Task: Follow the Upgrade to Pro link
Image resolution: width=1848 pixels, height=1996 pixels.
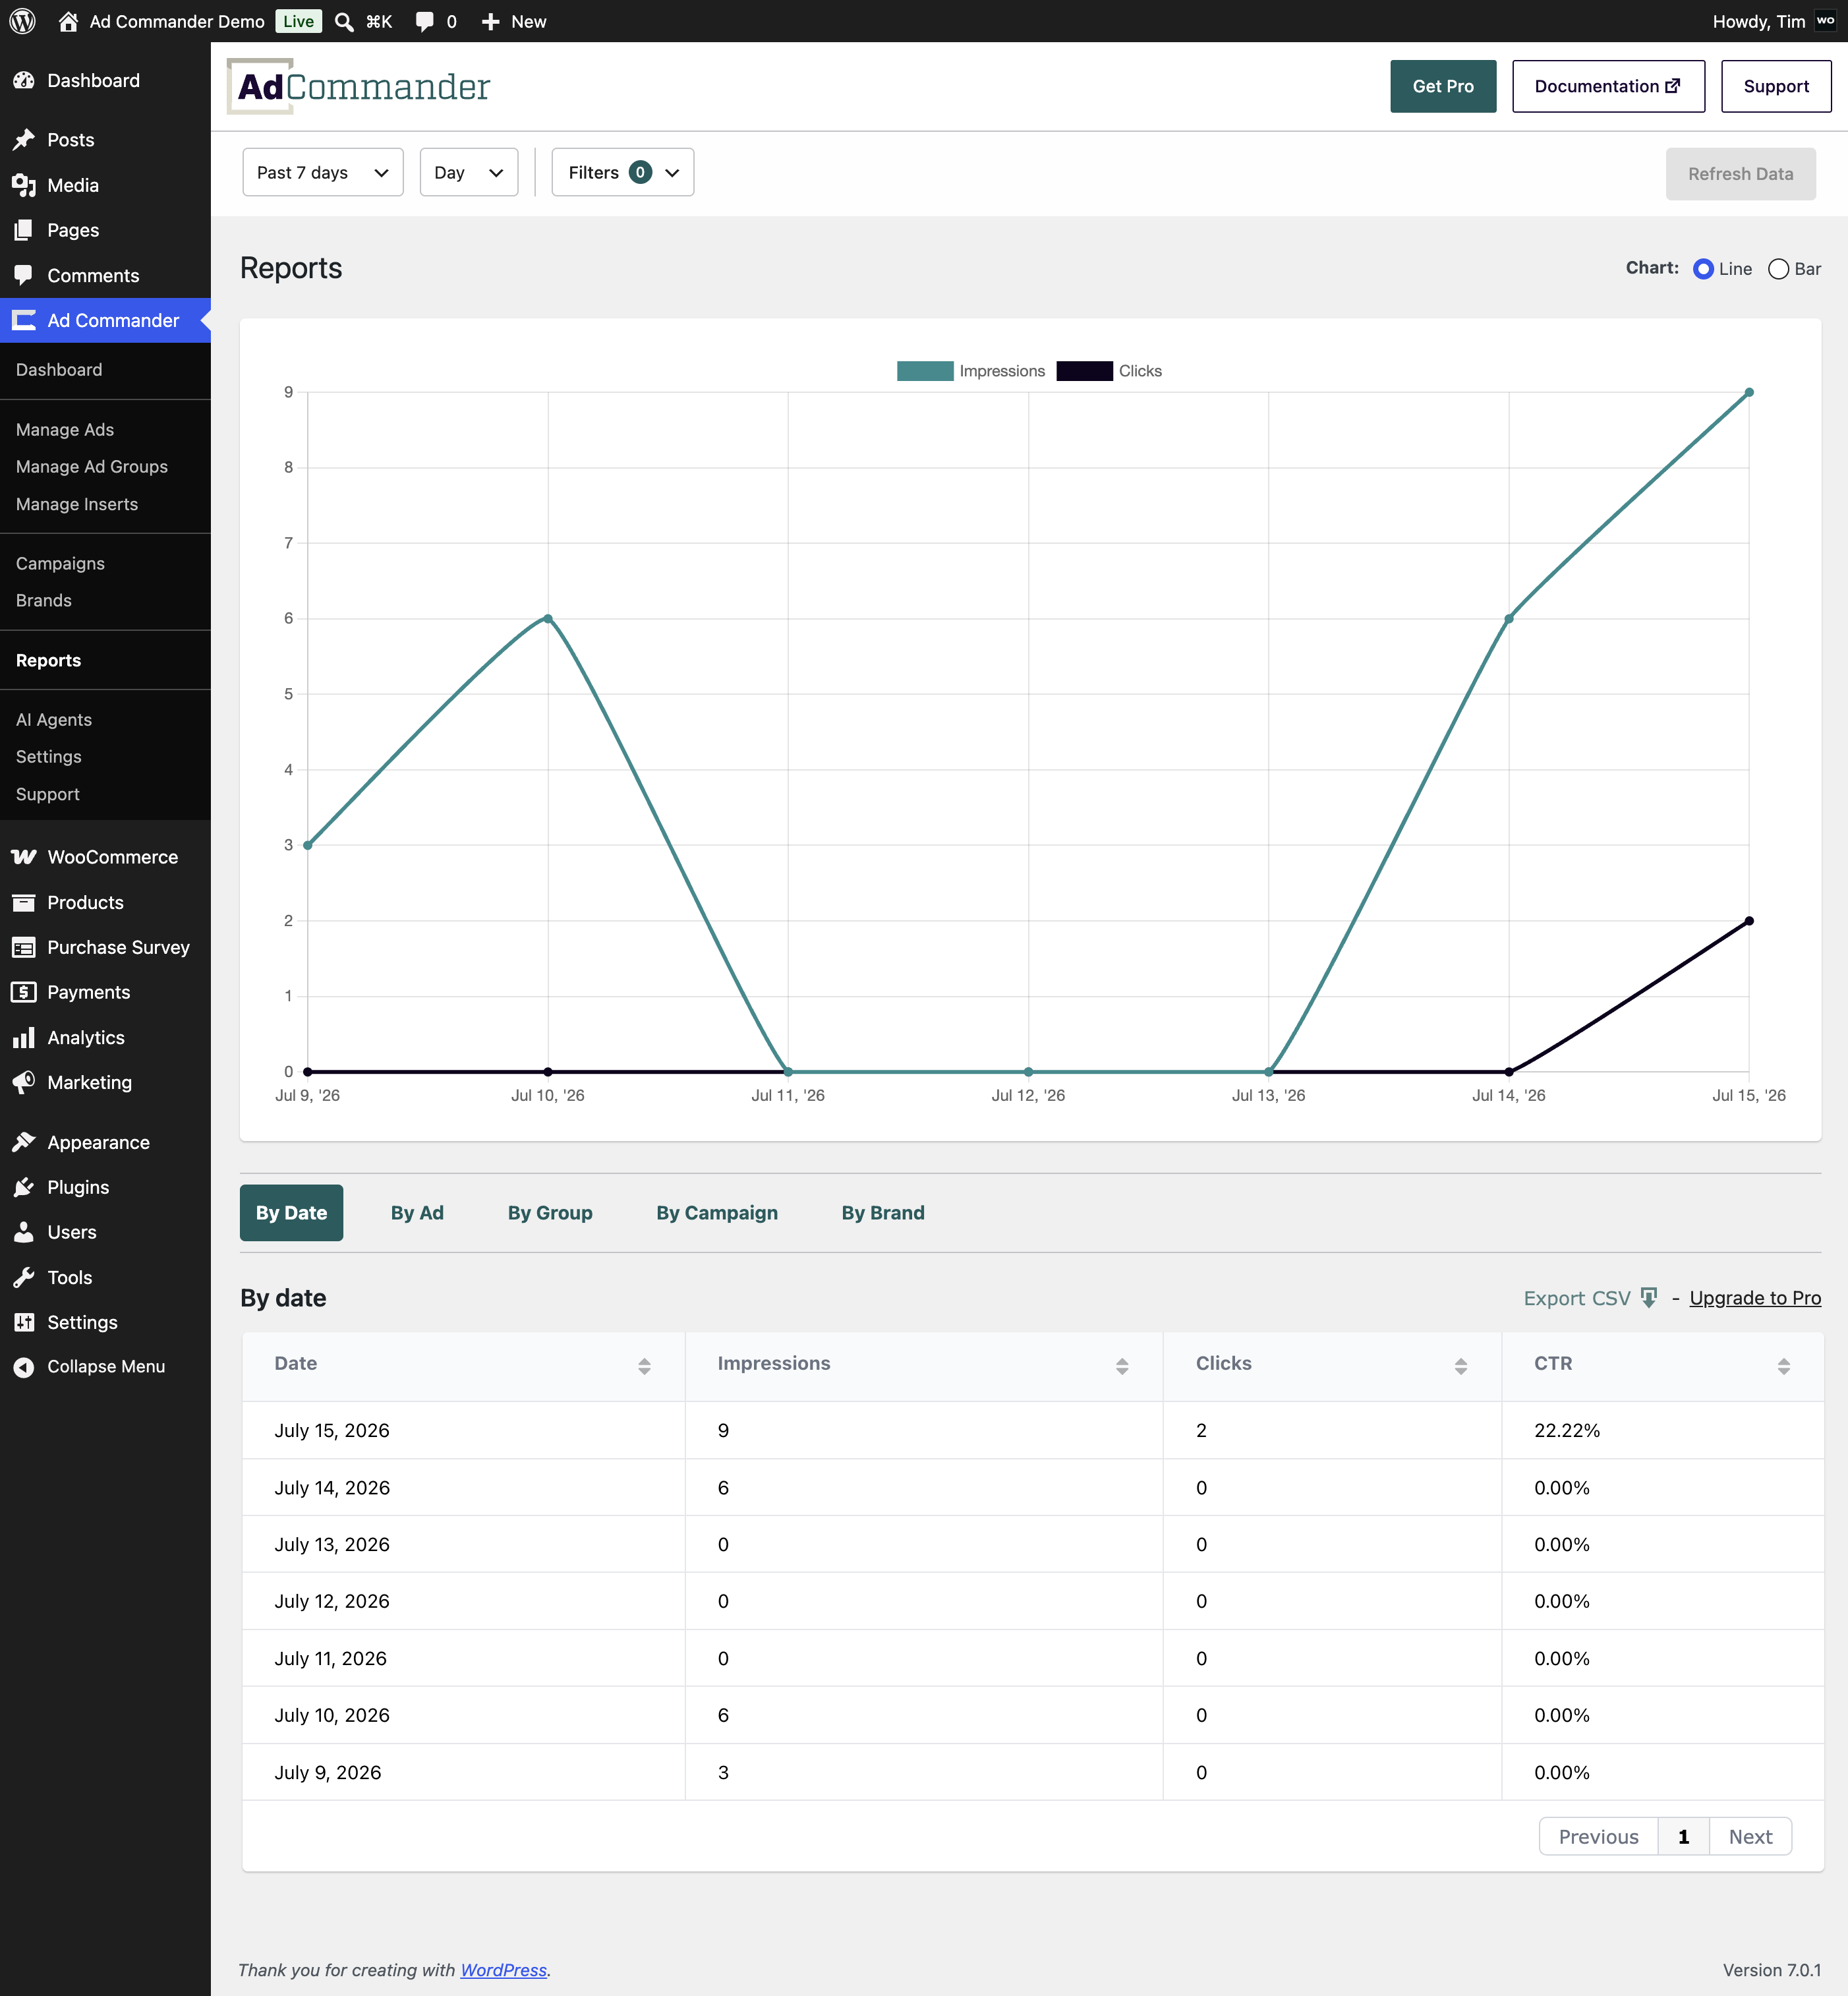Action: point(1755,1298)
